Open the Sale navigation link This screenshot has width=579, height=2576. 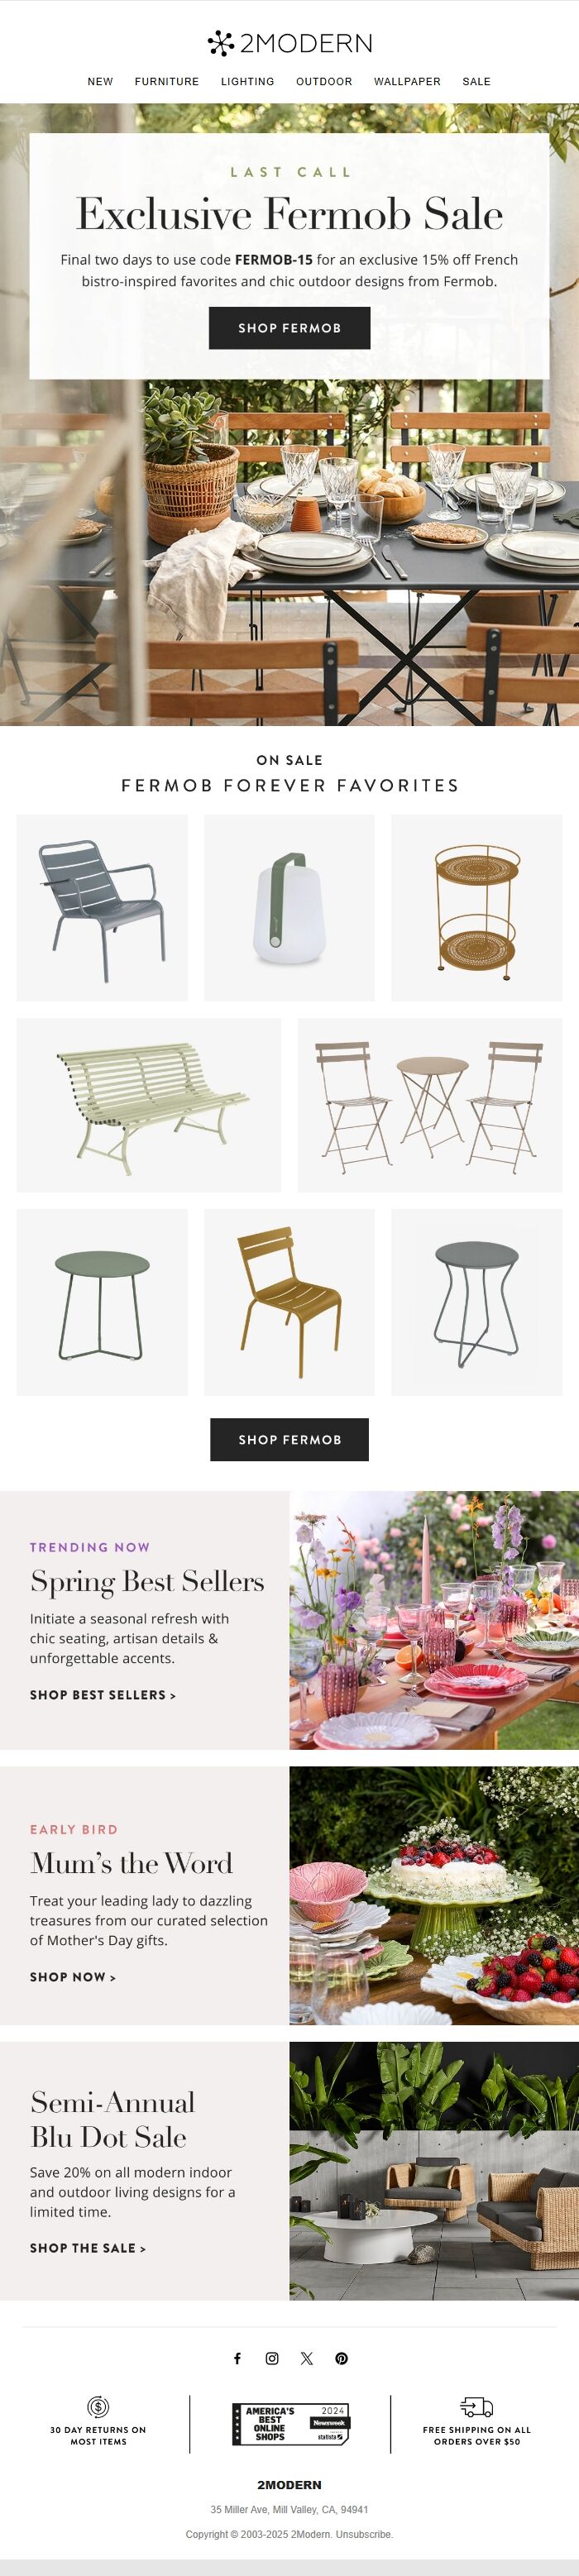476,82
